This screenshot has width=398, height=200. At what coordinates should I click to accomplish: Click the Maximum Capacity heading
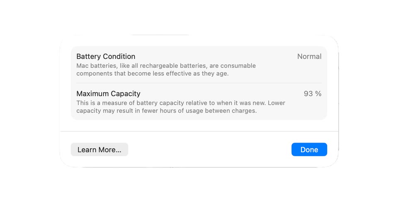coord(108,94)
